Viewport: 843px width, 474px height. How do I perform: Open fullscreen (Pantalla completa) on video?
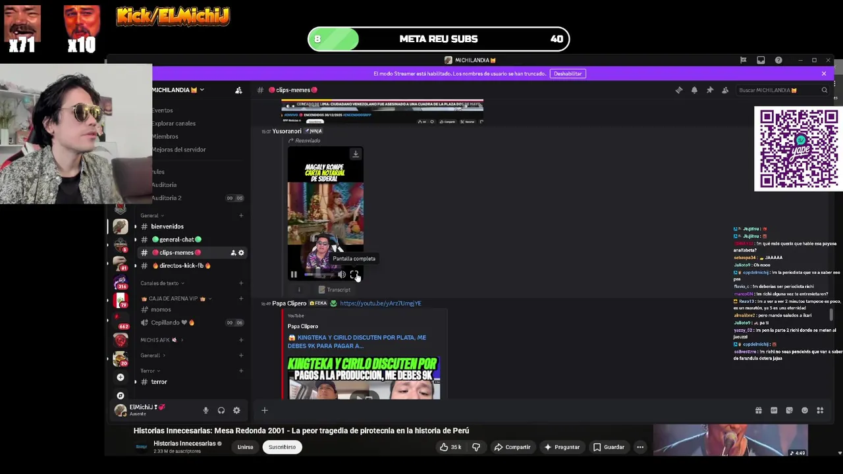pyautogui.click(x=354, y=275)
